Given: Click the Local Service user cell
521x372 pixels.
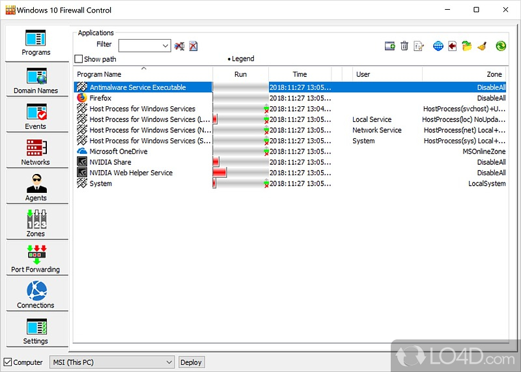Looking at the screenshot, I should 372,119.
